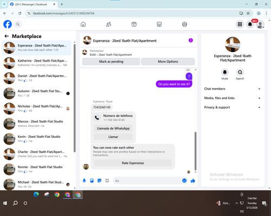
Task: Reload the page
Action: tap(20, 13)
